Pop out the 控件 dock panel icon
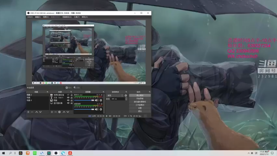 click(150, 92)
